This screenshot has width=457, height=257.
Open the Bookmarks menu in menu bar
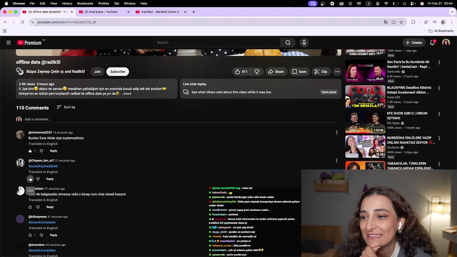[x=85, y=3]
